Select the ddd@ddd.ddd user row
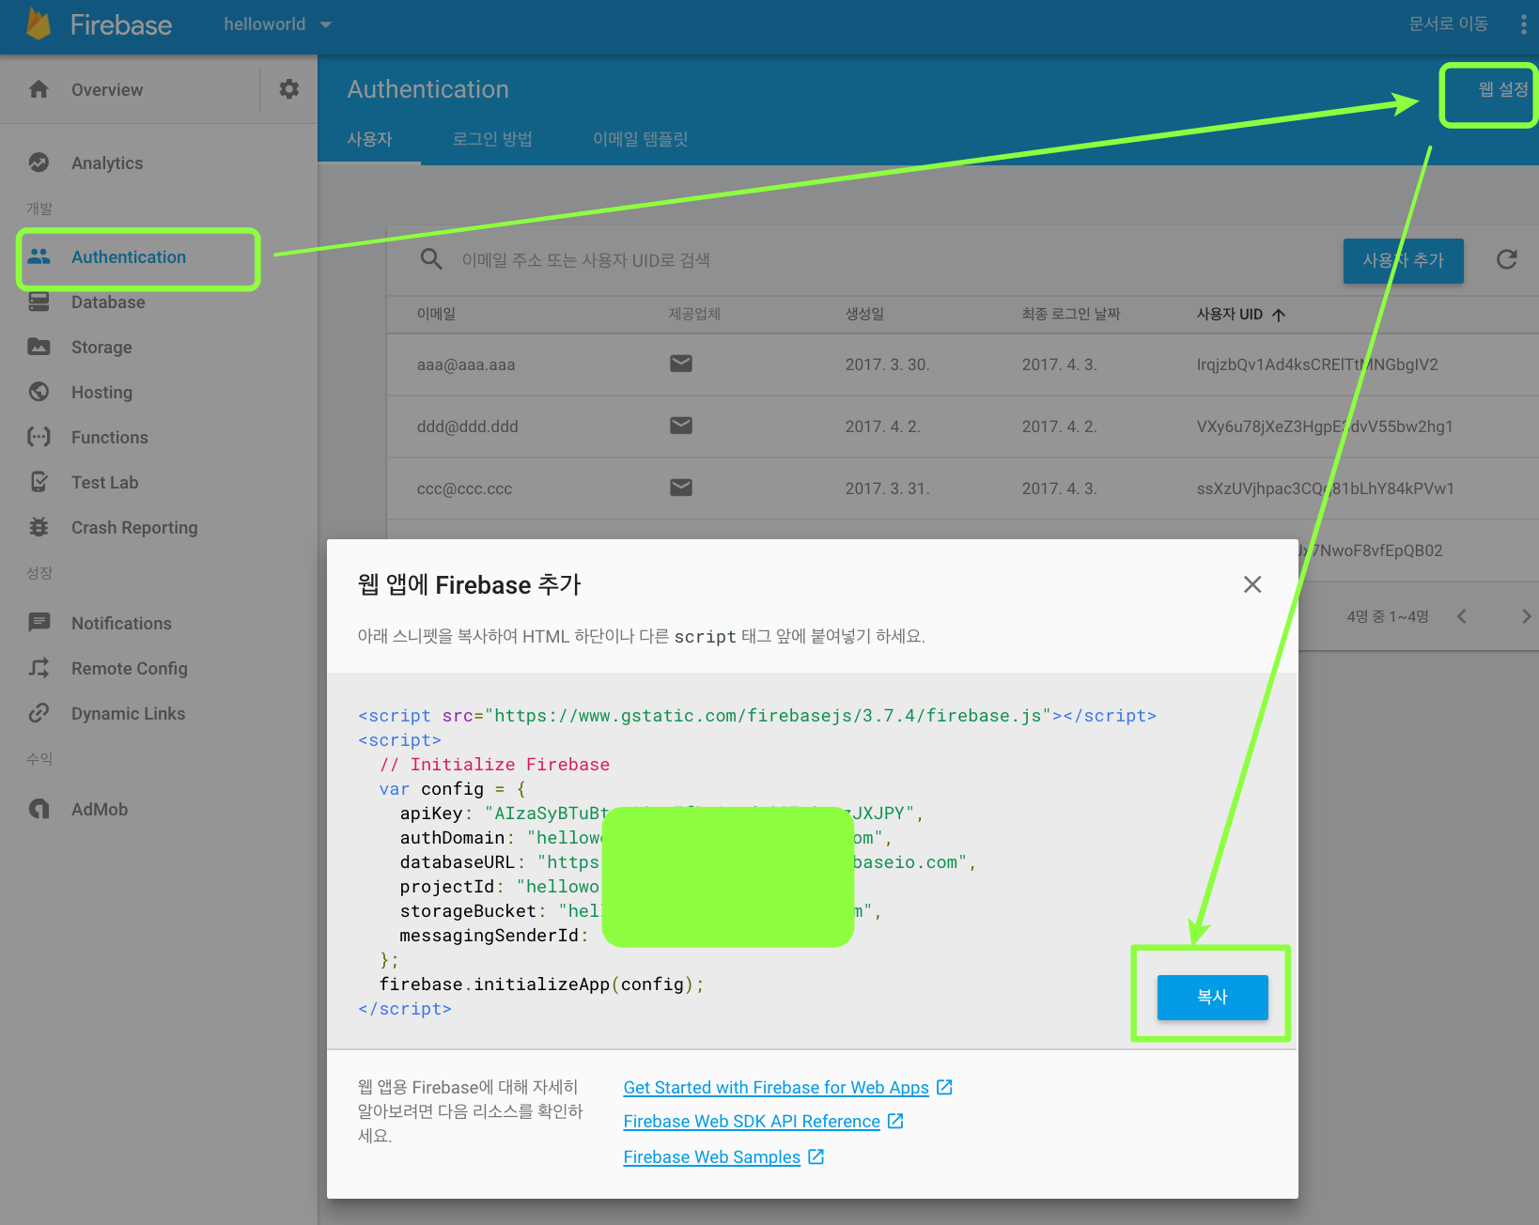 963,426
